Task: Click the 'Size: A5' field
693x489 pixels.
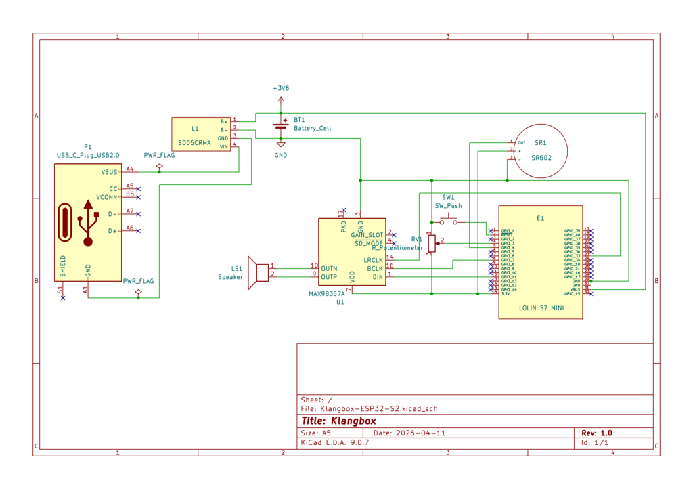Action: (315, 433)
